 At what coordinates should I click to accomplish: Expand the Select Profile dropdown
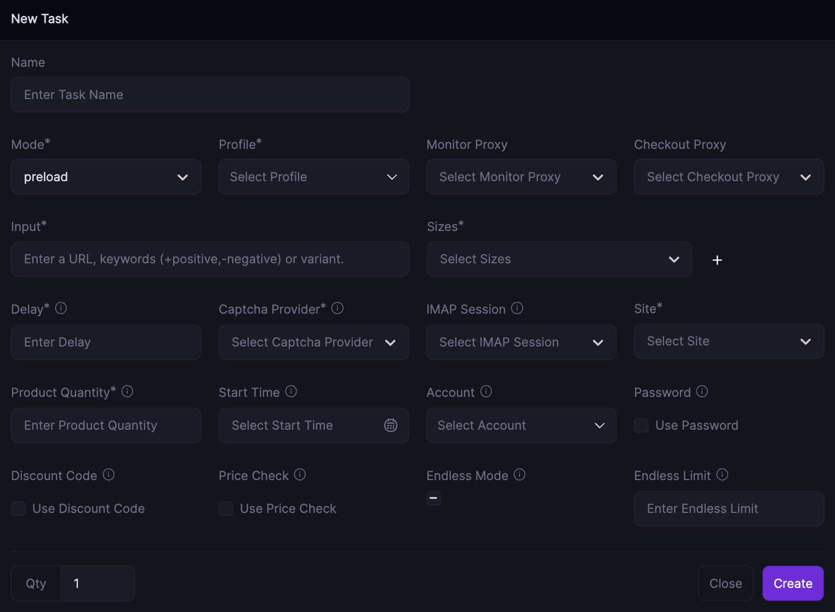coord(313,177)
